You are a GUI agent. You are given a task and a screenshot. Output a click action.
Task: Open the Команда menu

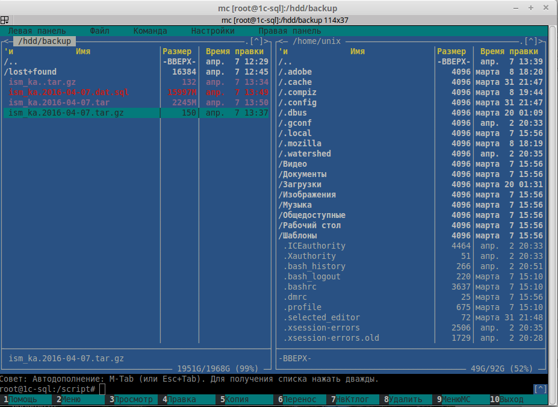tap(150, 31)
